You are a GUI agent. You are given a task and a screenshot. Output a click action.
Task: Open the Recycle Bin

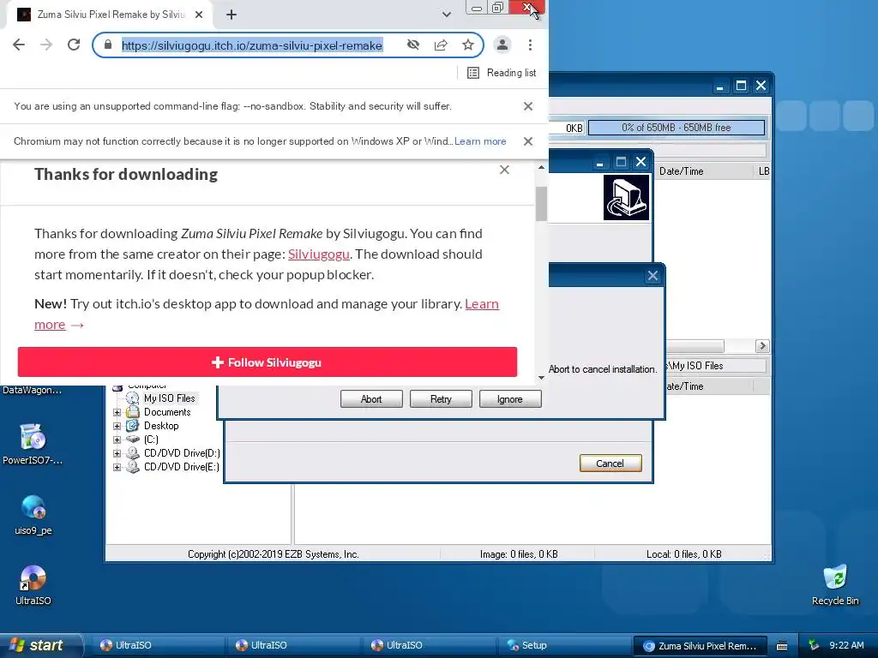835,585
